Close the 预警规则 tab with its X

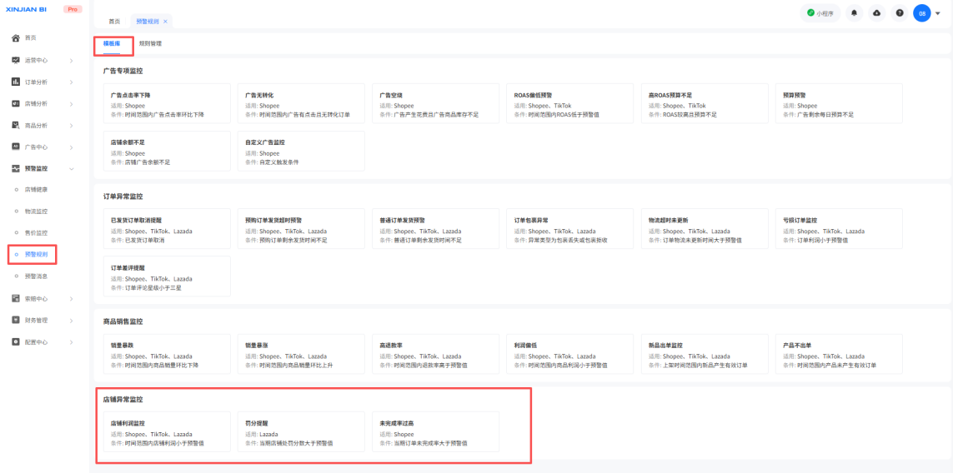point(165,21)
